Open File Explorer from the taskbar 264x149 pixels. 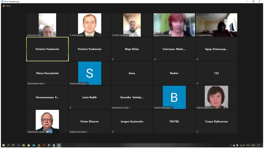(x=24, y=145)
